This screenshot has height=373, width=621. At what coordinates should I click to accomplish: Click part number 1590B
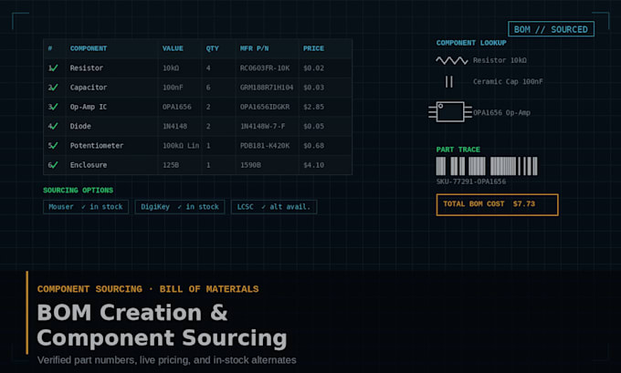[x=250, y=165]
